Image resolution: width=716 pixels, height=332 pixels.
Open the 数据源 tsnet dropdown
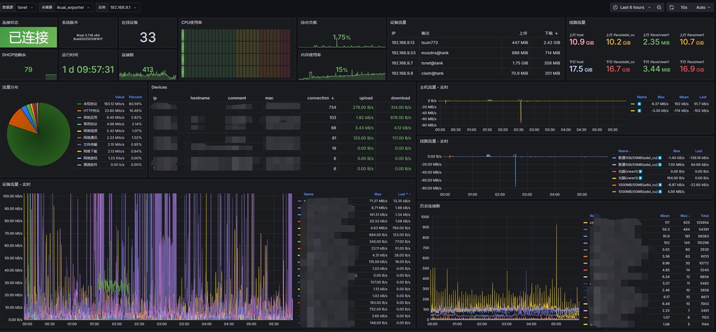point(26,7)
